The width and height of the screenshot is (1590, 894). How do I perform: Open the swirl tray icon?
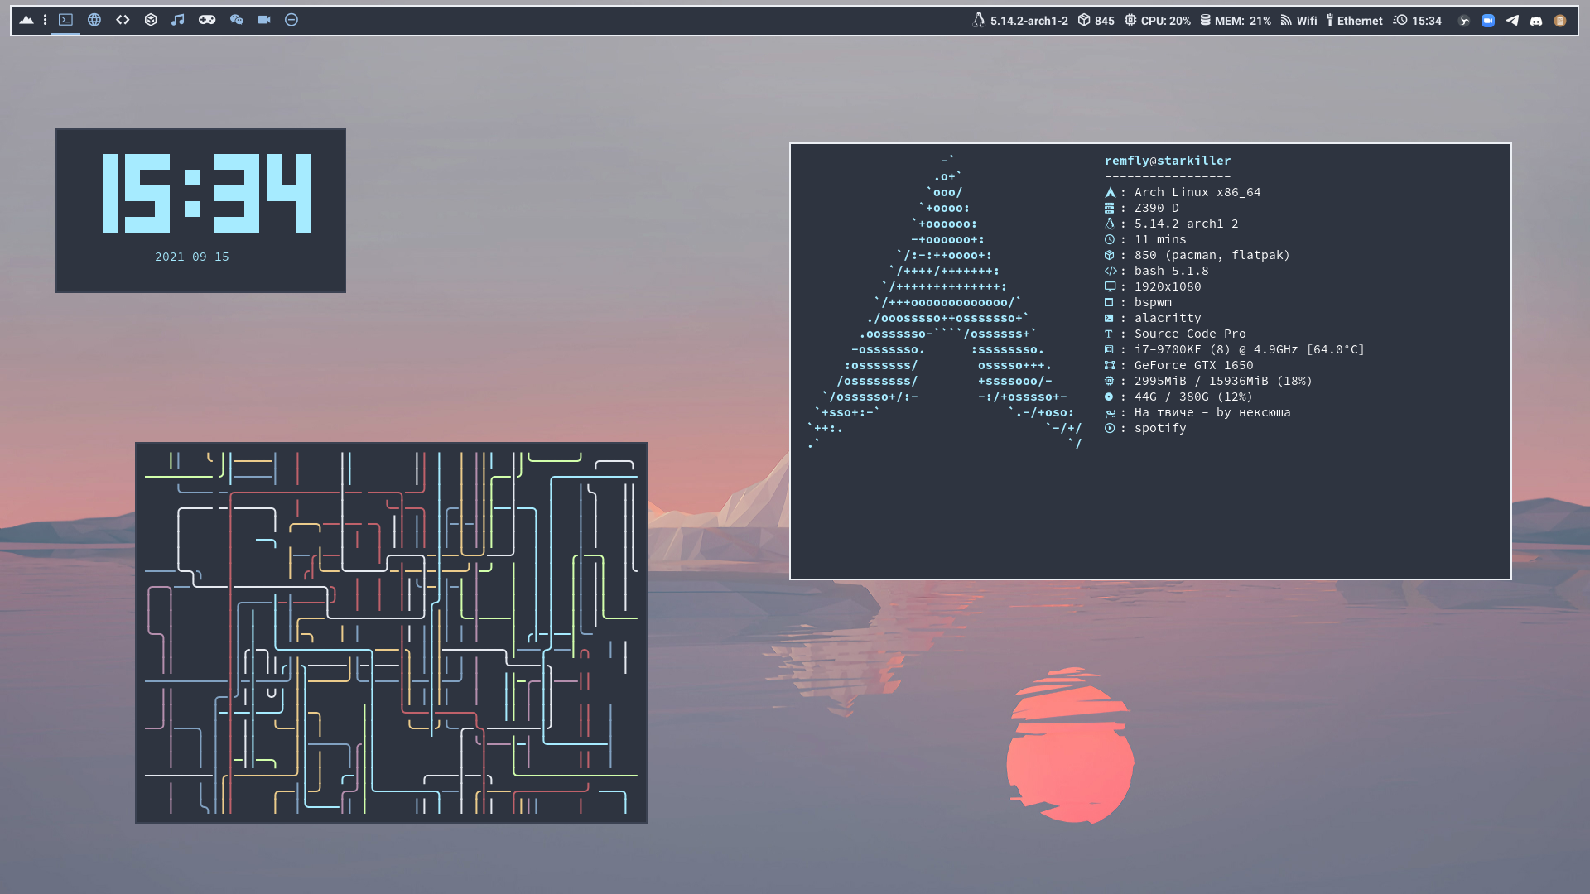[x=1464, y=21]
